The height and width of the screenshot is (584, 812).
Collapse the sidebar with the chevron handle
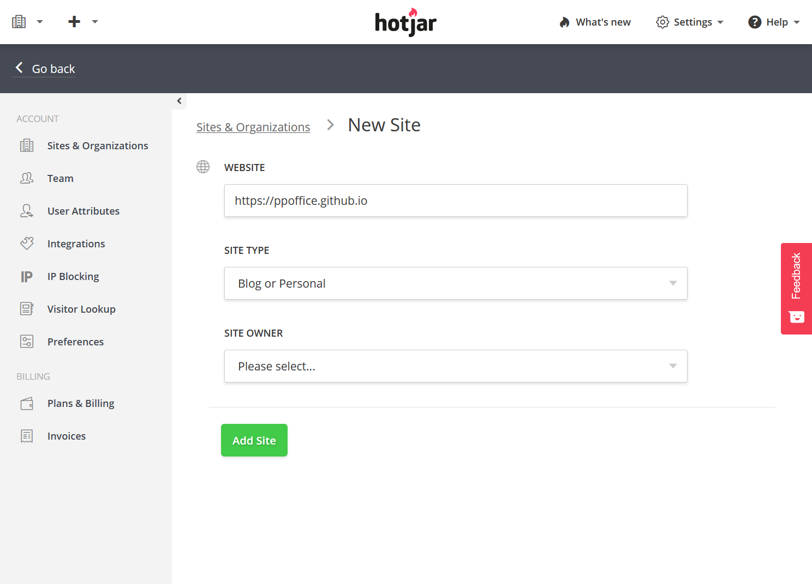(x=179, y=101)
